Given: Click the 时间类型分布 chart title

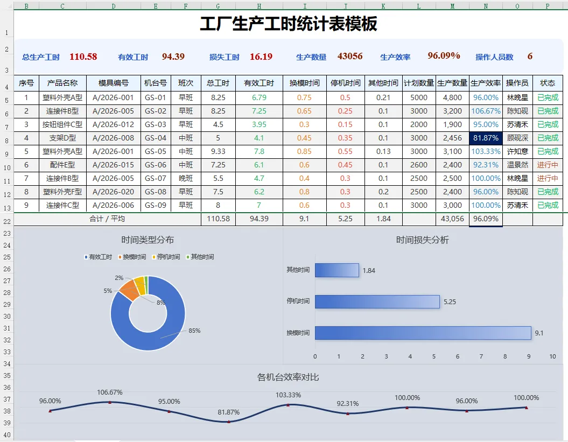Looking at the screenshot, I should [x=148, y=240].
